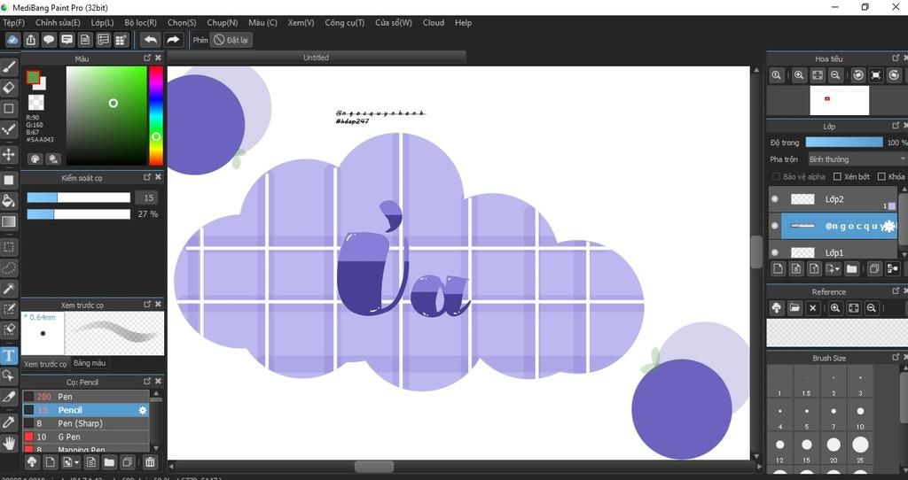Image resolution: width=908 pixels, height=480 pixels.
Task: Open text layer settings gear
Action: tap(888, 226)
